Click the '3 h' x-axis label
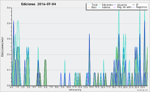 tap(28, 87)
